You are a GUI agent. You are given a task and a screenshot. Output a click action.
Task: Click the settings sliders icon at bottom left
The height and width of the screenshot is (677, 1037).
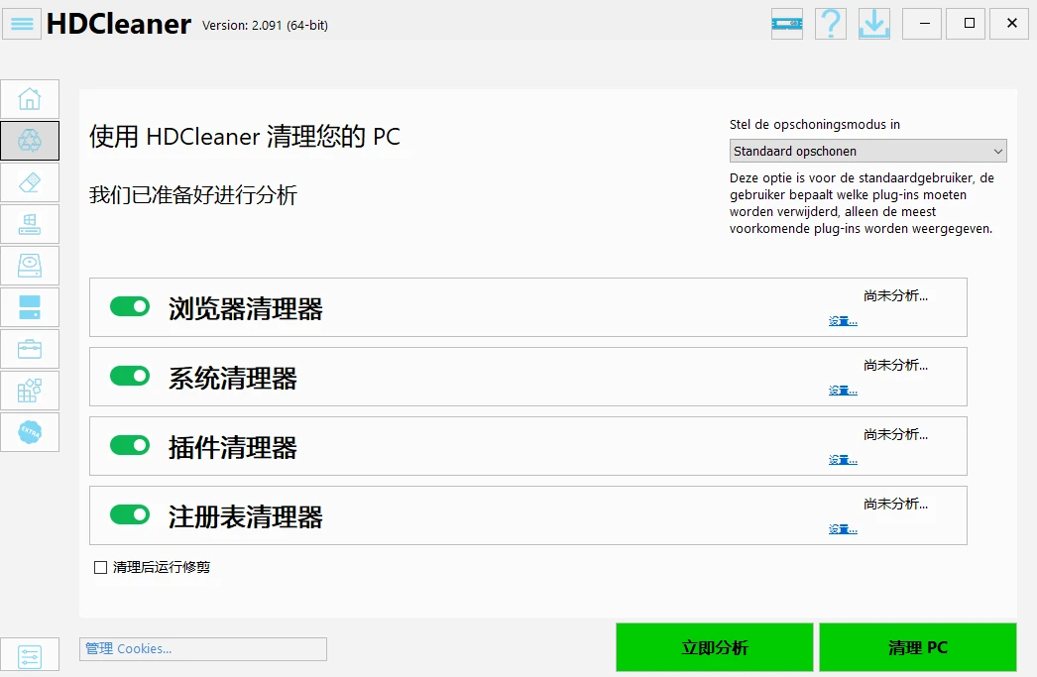point(30,655)
